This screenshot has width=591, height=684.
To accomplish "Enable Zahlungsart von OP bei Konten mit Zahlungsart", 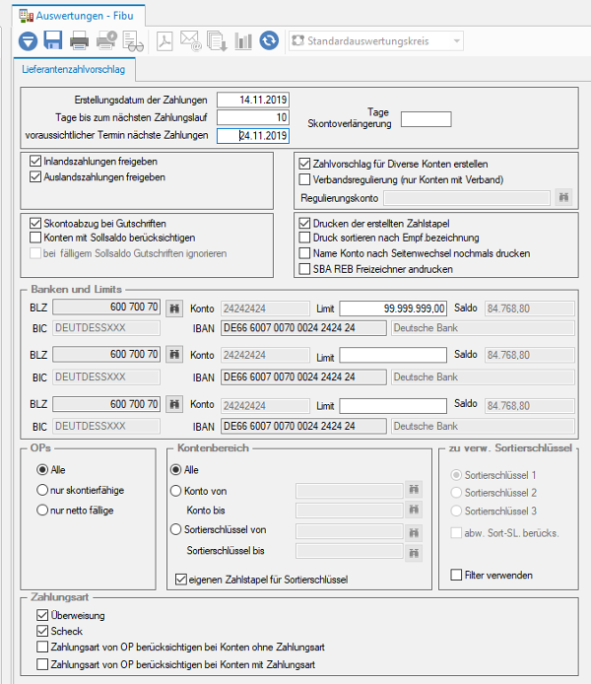I will [42, 664].
